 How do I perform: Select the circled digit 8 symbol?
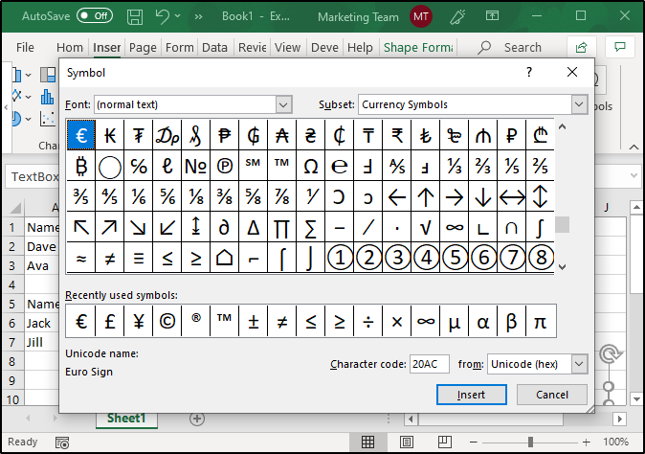pyautogui.click(x=540, y=258)
